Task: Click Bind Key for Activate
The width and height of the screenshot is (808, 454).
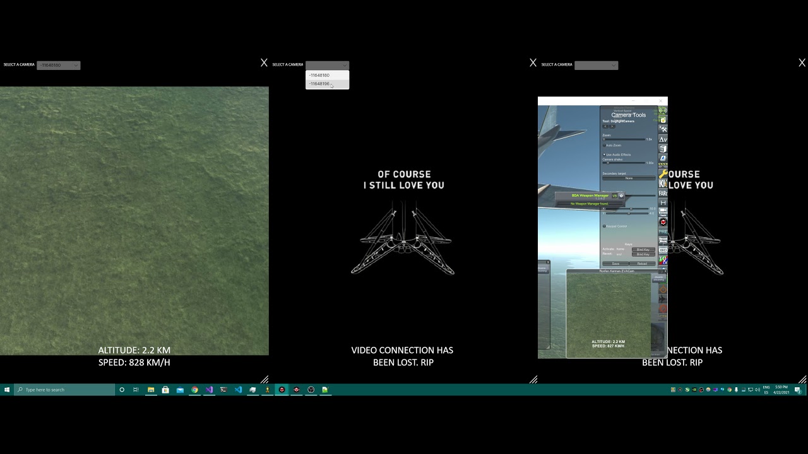Action: (x=643, y=250)
